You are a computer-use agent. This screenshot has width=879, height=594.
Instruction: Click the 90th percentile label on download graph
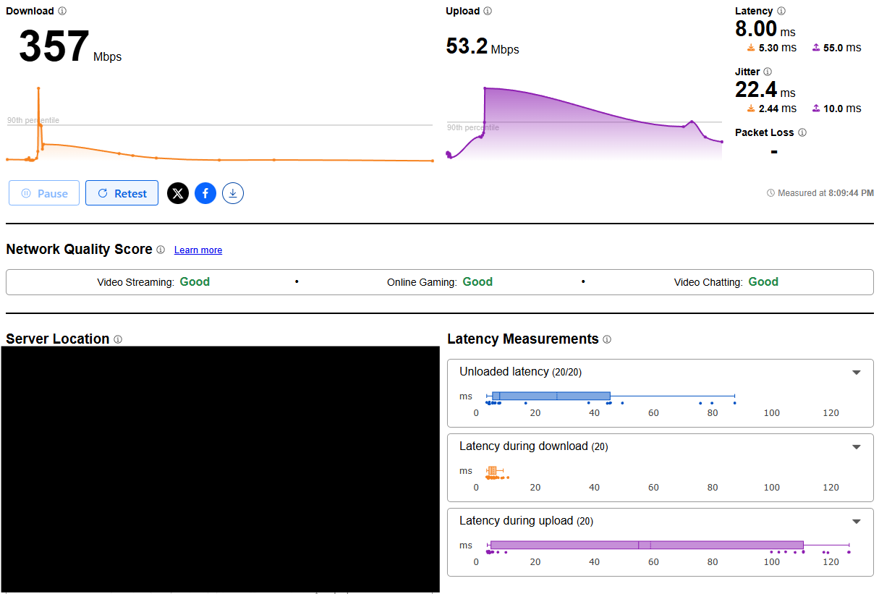pos(33,120)
